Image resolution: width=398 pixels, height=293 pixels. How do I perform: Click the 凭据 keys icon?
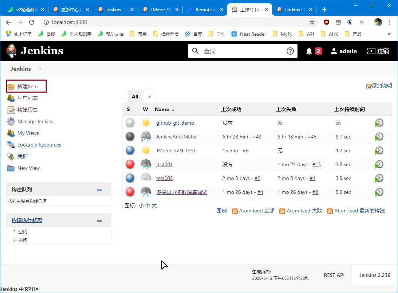(11, 156)
